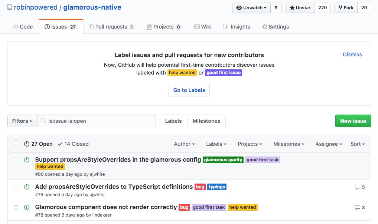Click good first task label on issue #80
This screenshot has width=378, height=224.
click(263, 160)
